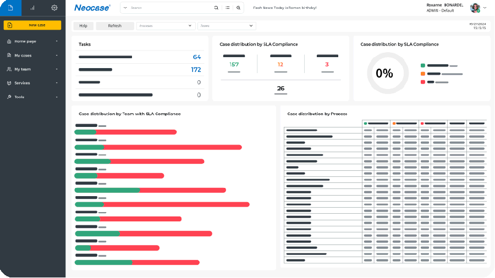This screenshot has height=278, width=495.
Task: Open the My team menu item
Action: [x=23, y=69]
